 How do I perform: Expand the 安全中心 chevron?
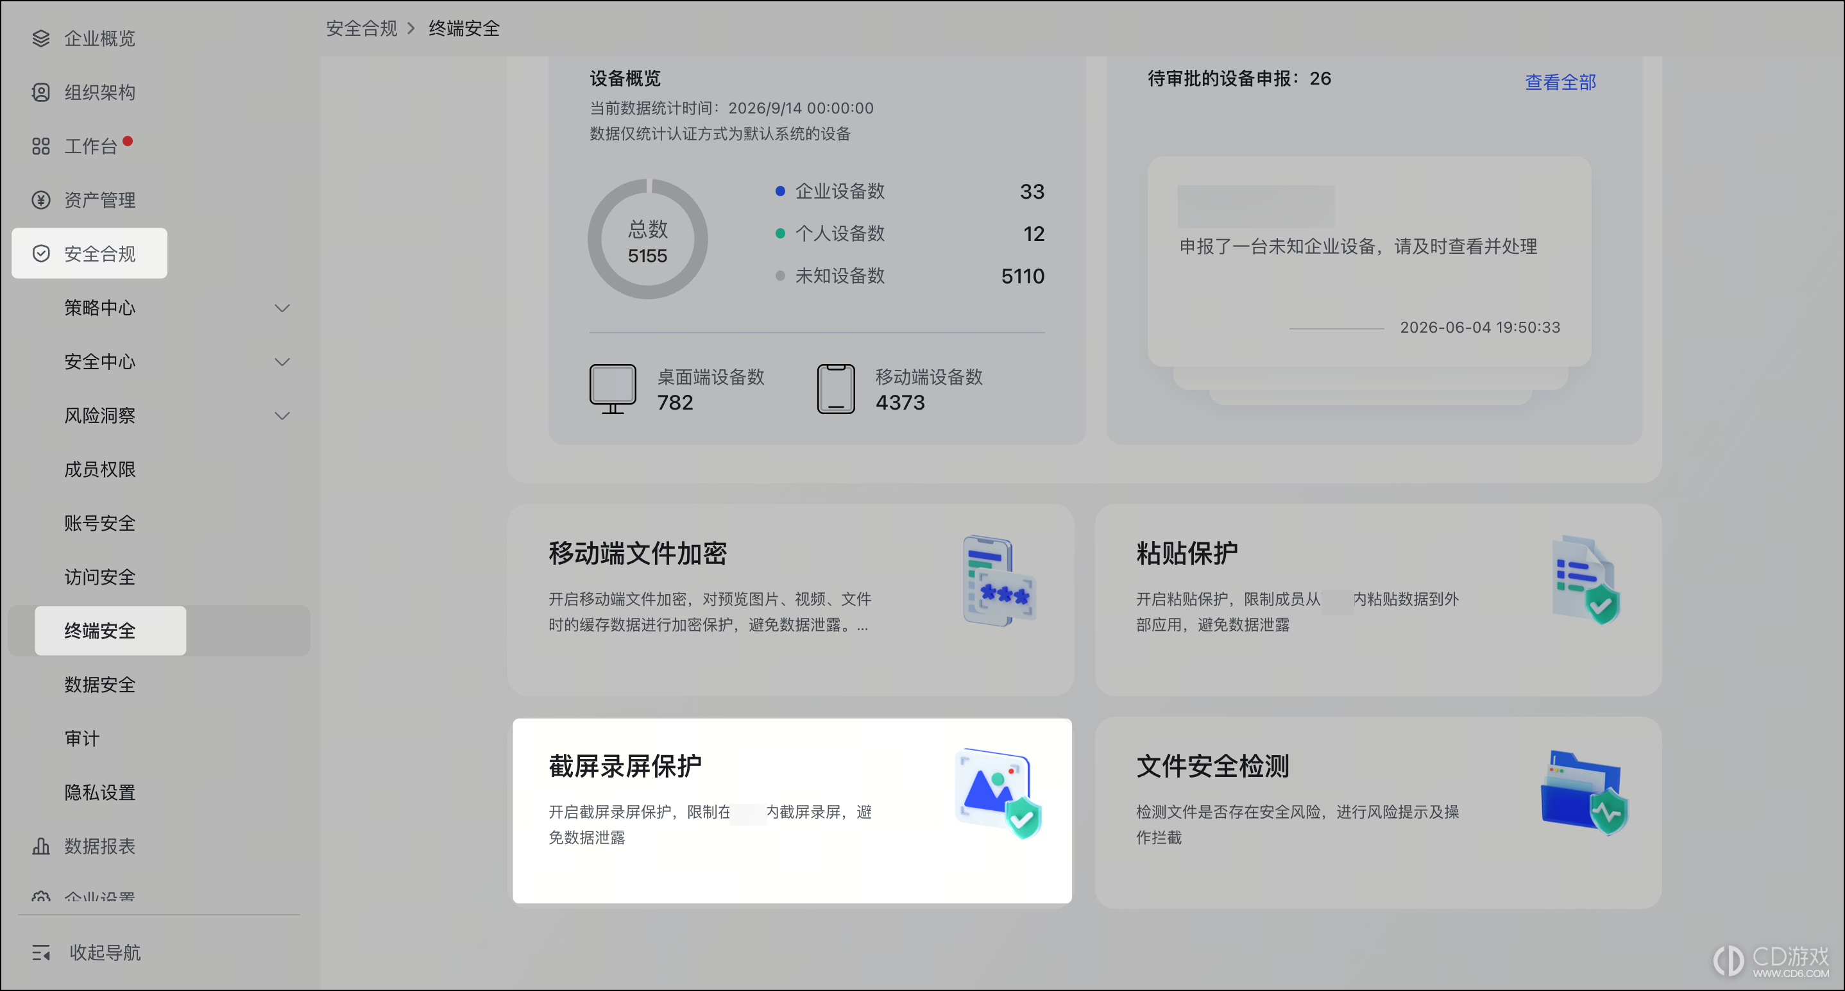click(x=282, y=362)
